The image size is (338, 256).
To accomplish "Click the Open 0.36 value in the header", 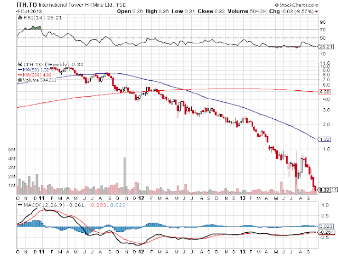I will pos(130,11).
